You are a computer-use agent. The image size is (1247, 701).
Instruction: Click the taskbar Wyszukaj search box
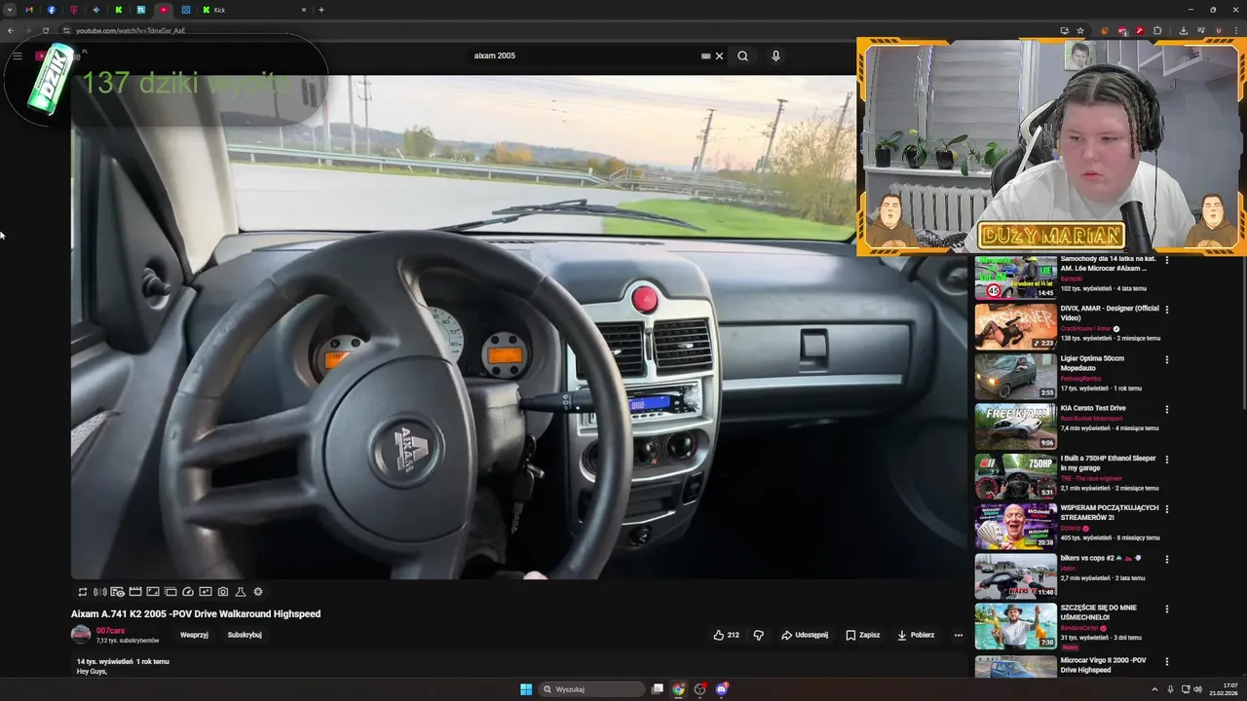click(591, 689)
